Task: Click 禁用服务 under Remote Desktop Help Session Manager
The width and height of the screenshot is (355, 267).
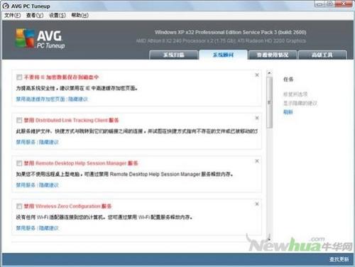Action: pos(26,185)
